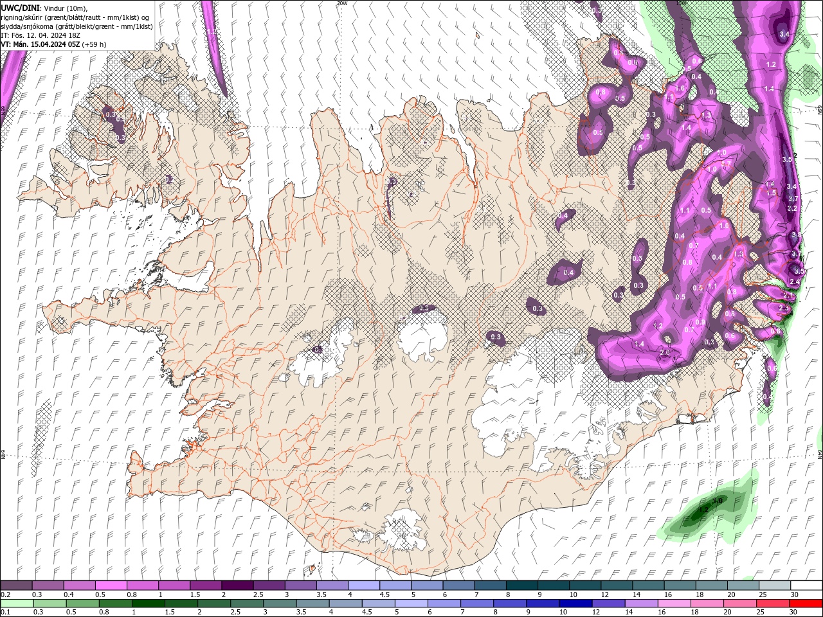Viewport: 823px width, 617px height.
Task: Pick the darkest purple 2 snow legend swatch
Action: click(x=237, y=586)
